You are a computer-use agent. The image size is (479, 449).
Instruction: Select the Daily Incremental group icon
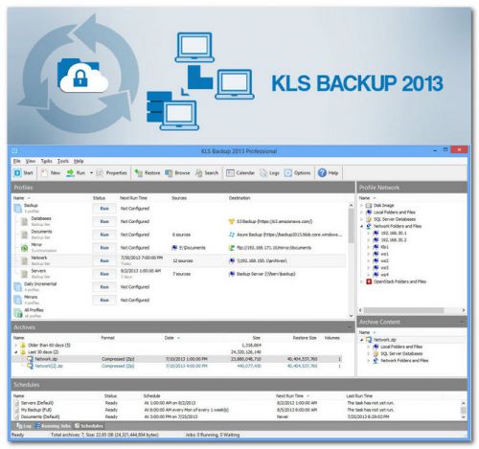click(18, 286)
